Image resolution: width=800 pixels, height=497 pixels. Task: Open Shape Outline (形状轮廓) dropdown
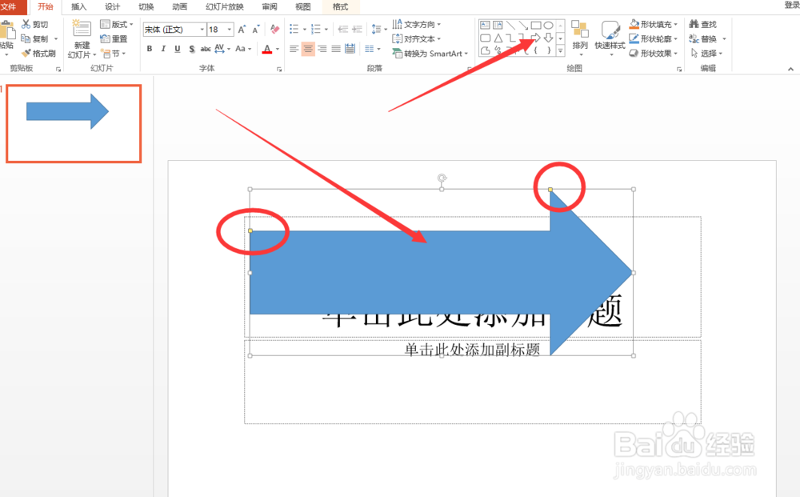point(654,38)
